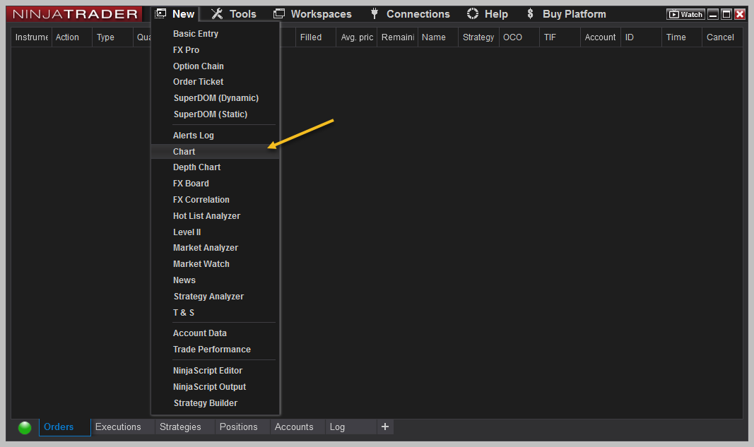Viewport: 754px width, 447px height.
Task: Launch NinjaScript Editor
Action: 208,371
